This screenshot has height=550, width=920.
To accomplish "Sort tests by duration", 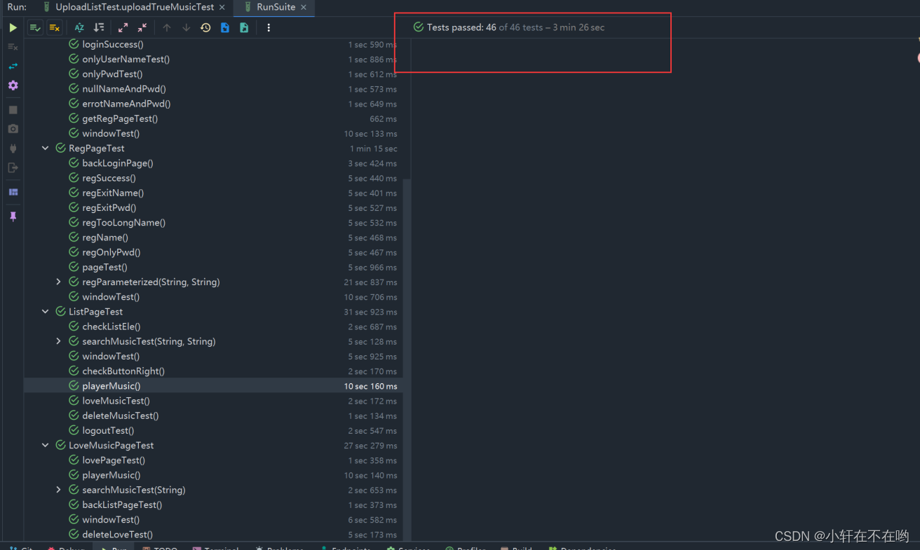I will tap(99, 27).
